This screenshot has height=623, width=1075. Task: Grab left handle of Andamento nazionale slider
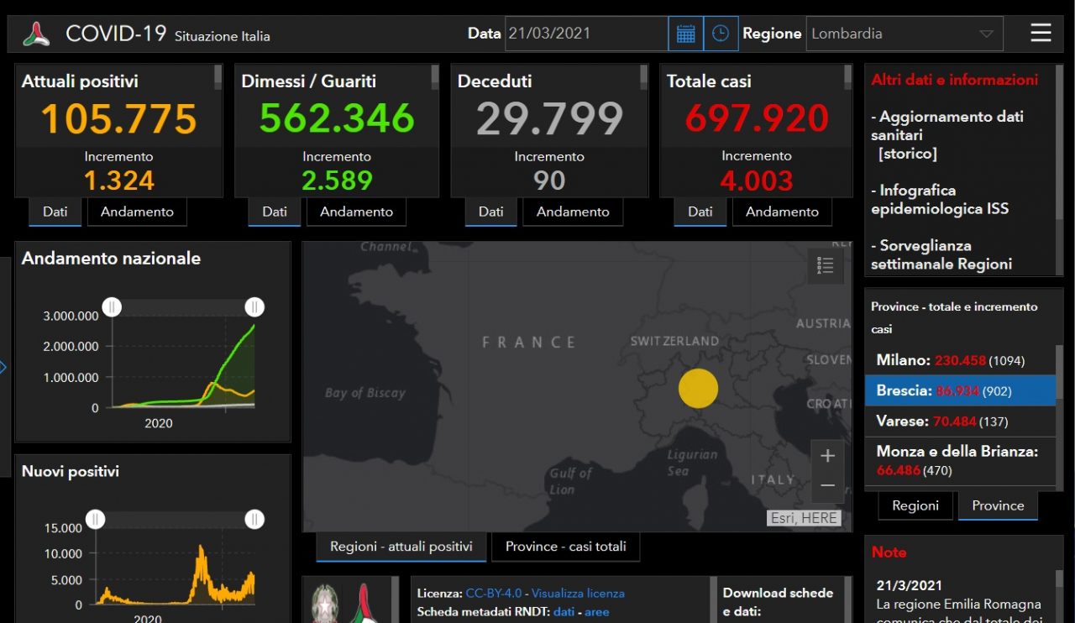[112, 307]
